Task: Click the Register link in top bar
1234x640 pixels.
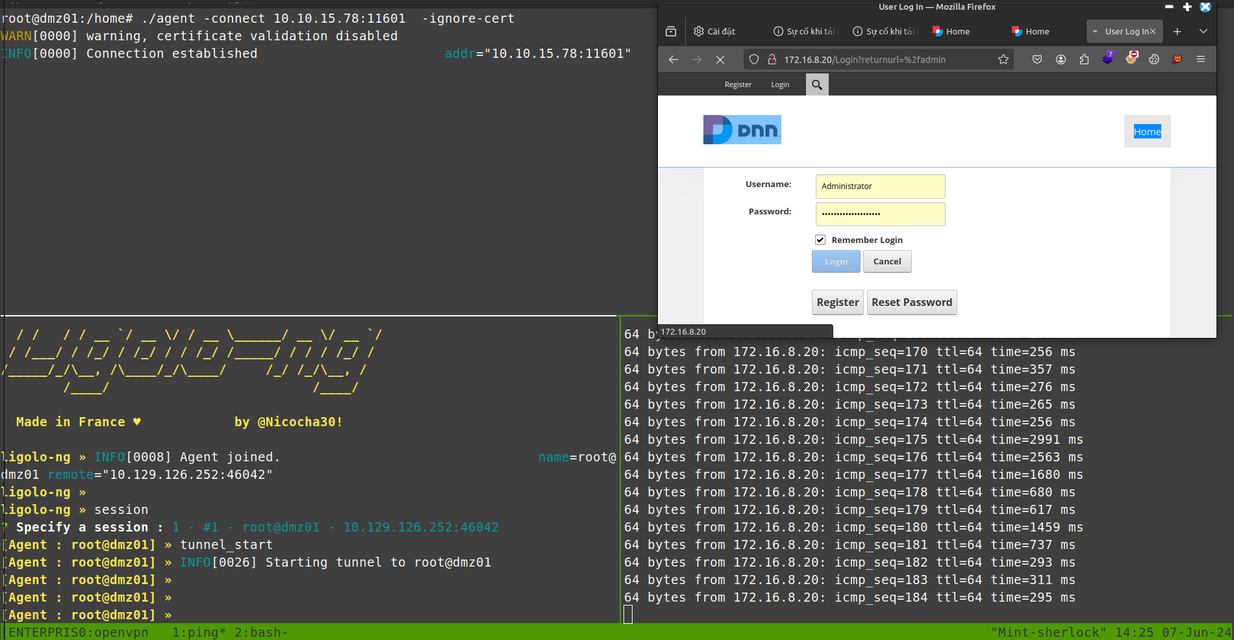Action: pyautogui.click(x=738, y=84)
